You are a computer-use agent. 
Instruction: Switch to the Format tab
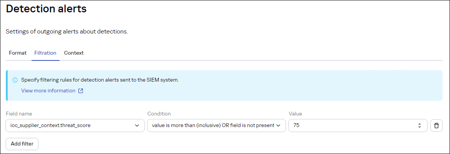coord(18,53)
